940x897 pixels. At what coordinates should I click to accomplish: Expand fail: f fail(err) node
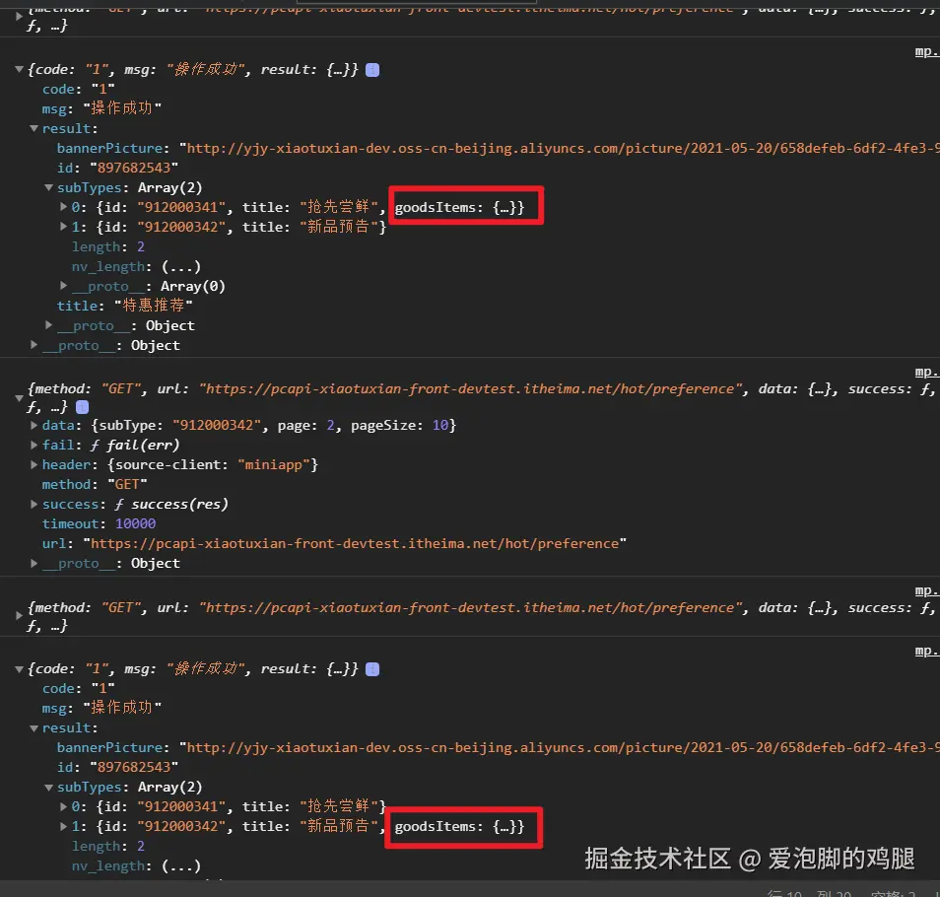[x=34, y=445]
